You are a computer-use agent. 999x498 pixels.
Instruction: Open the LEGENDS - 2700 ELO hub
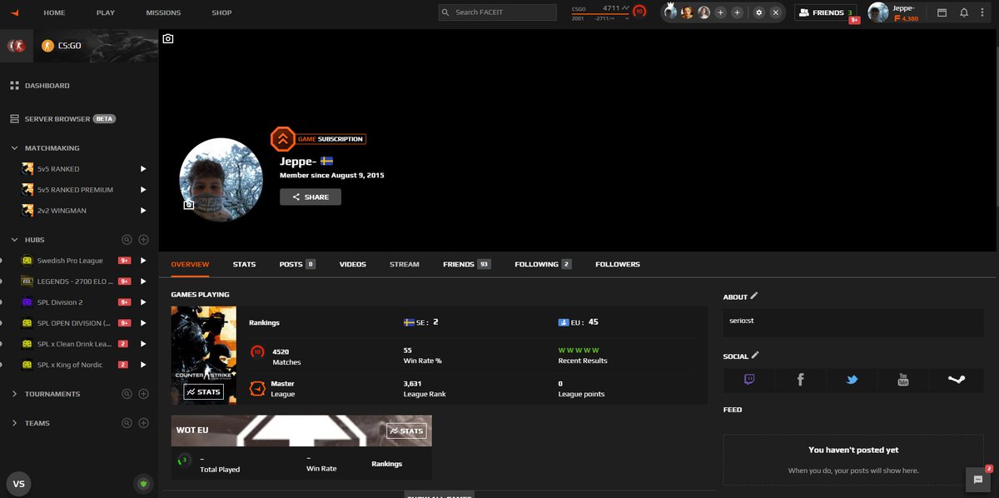pyautogui.click(x=75, y=281)
